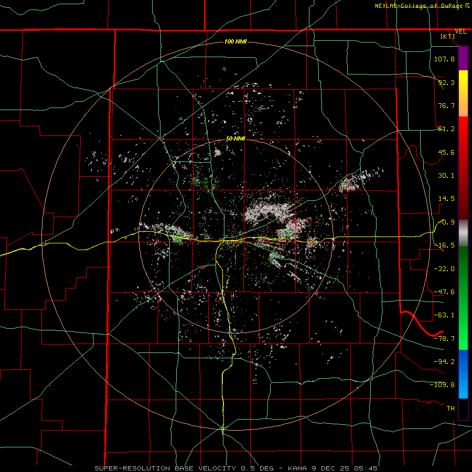The height and width of the screenshot is (472, 472).
Task: Click the [KT] units label
Action: (x=448, y=36)
